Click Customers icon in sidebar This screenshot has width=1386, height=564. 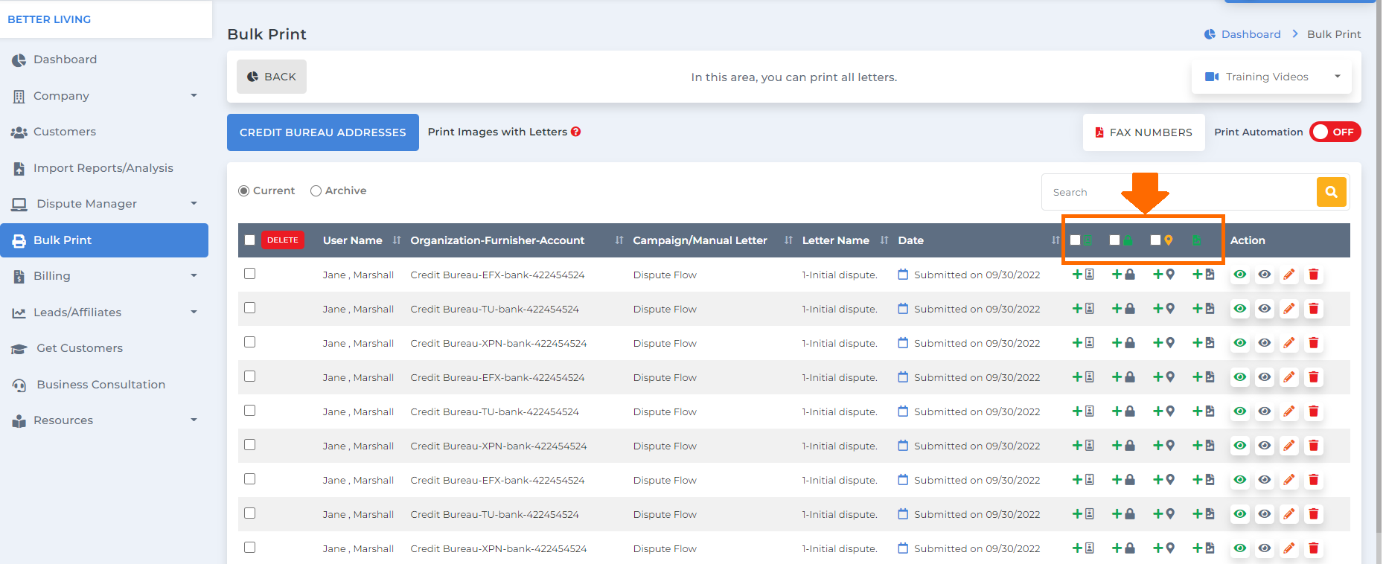click(19, 132)
